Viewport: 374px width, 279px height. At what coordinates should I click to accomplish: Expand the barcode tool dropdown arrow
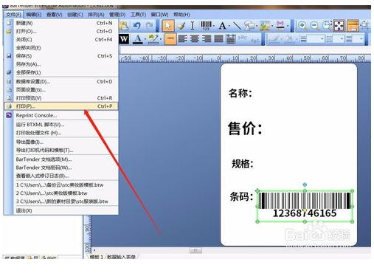click(214, 26)
